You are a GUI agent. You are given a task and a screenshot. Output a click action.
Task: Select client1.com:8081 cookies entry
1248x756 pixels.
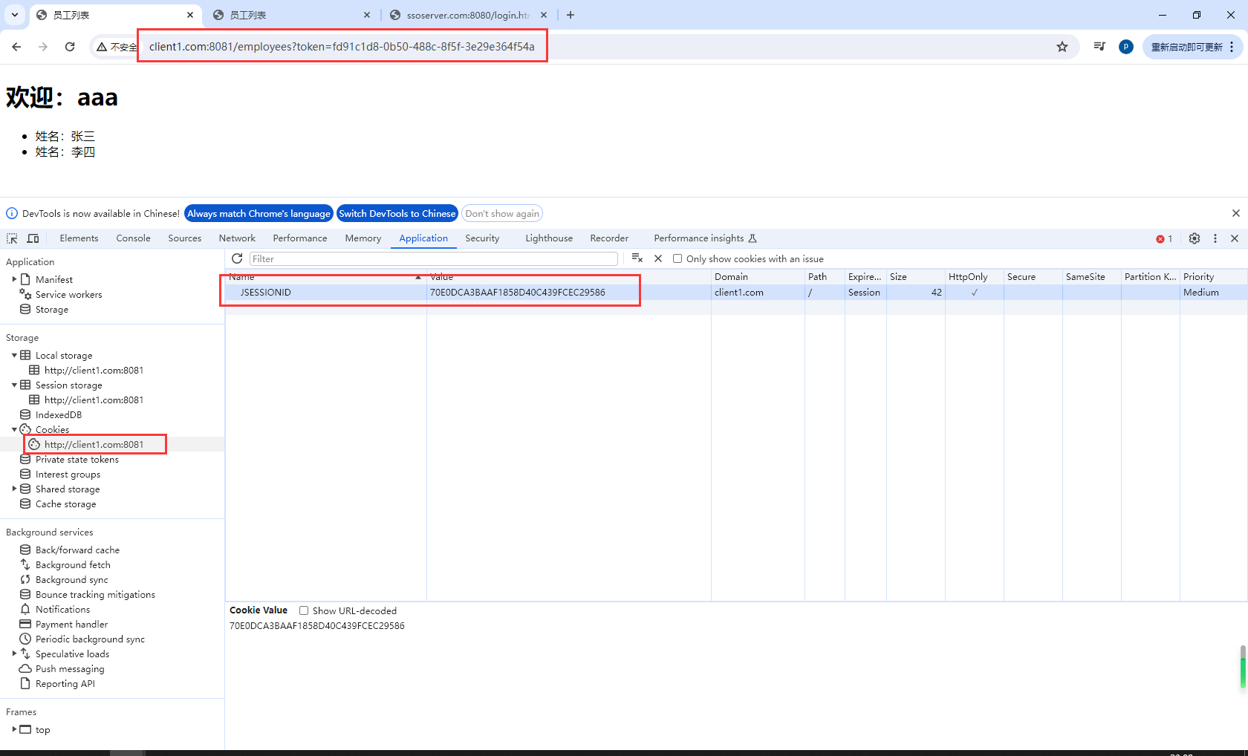pyautogui.click(x=94, y=444)
